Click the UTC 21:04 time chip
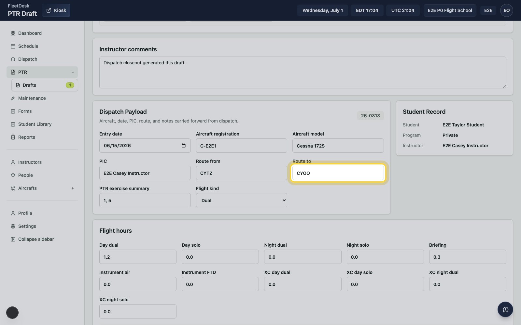 403,10
